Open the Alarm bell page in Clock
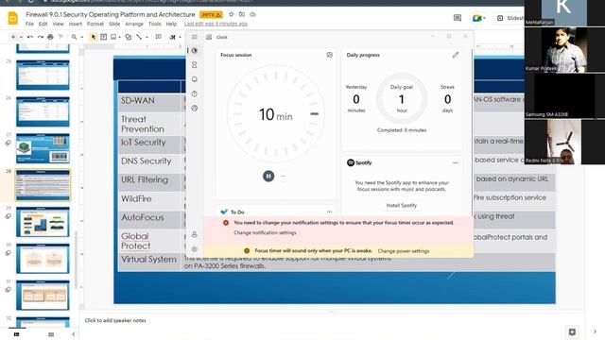 [195, 79]
